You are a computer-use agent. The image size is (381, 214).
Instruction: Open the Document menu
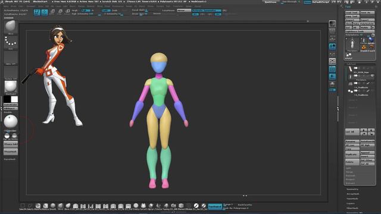tap(31, 7)
